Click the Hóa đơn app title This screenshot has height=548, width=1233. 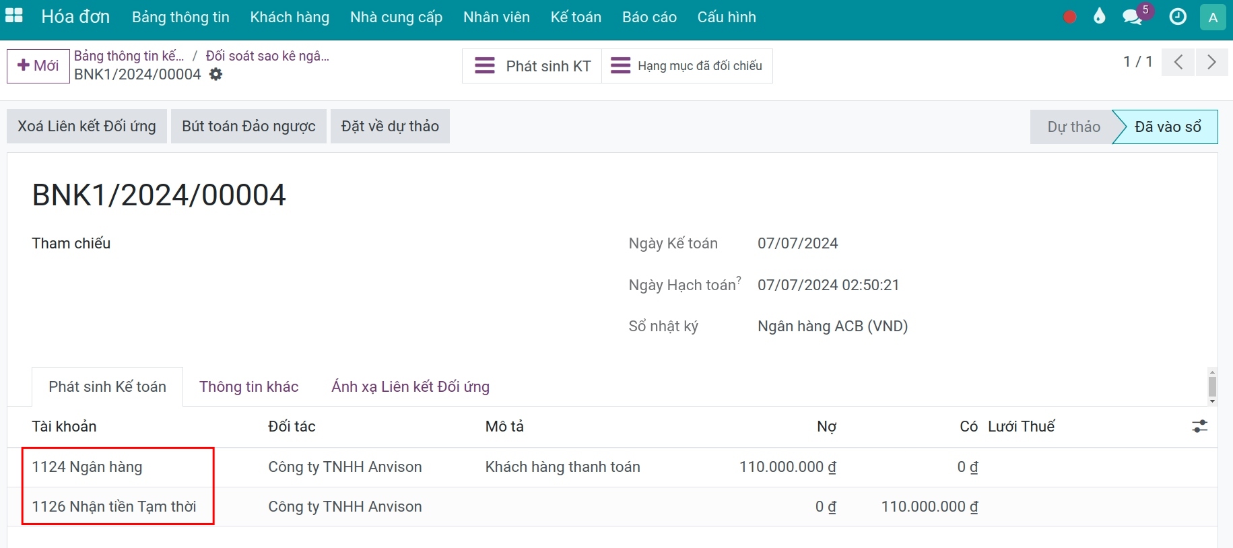coord(75,17)
